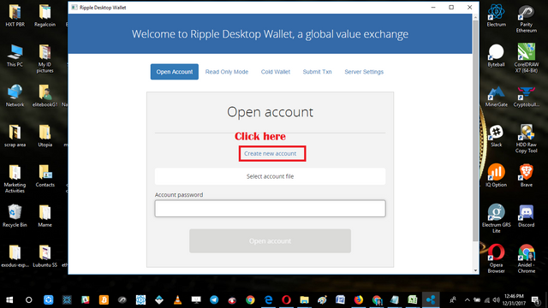Click the Select account file button

click(271, 176)
